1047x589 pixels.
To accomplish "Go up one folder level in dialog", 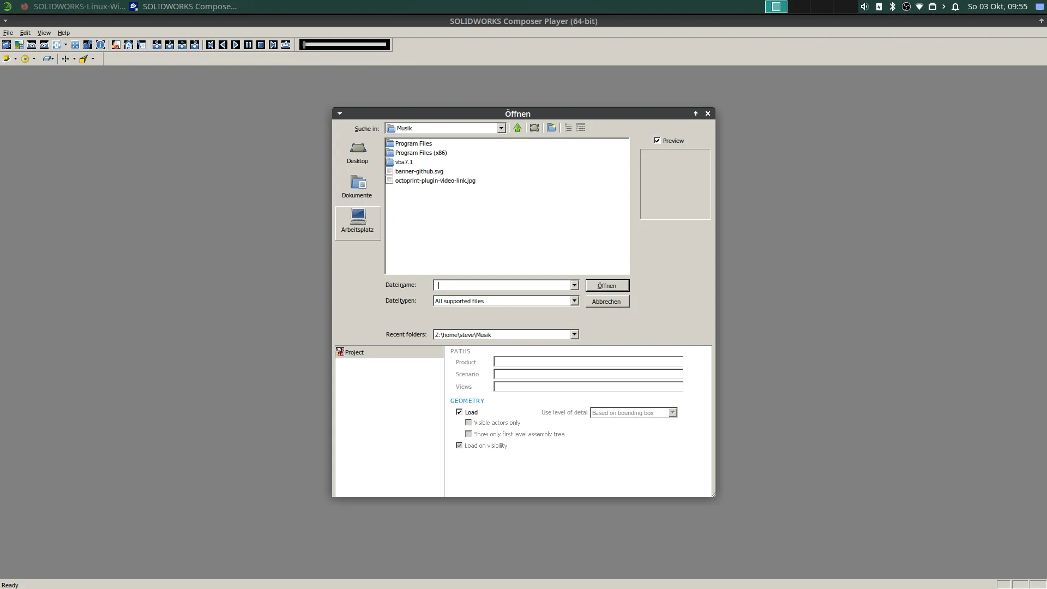I will tap(518, 128).
